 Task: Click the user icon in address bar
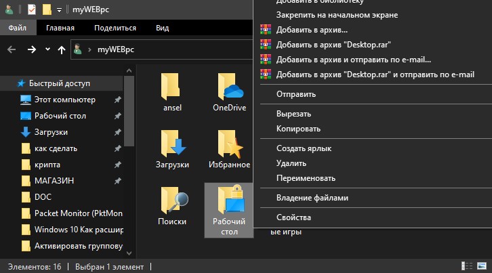click(78, 49)
